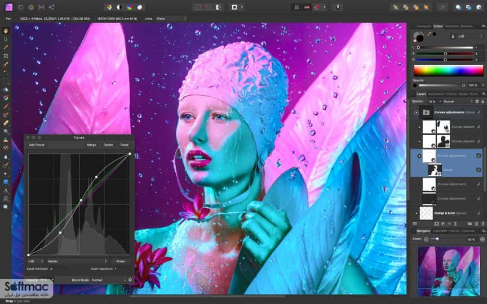The height and width of the screenshot is (304, 487).
Task: Toggle the Colour panel lock icon
Action: (x=453, y=36)
